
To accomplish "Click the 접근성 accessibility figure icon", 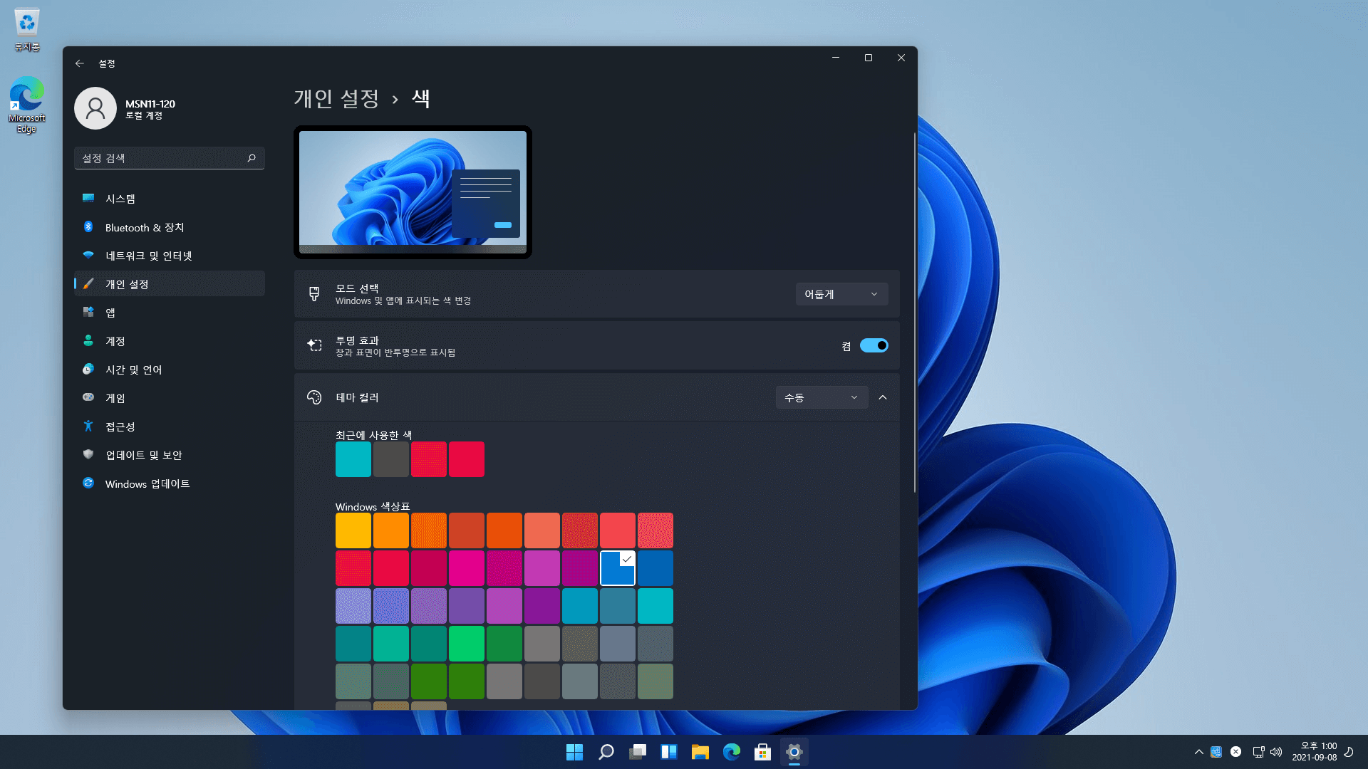I will pos(88,426).
